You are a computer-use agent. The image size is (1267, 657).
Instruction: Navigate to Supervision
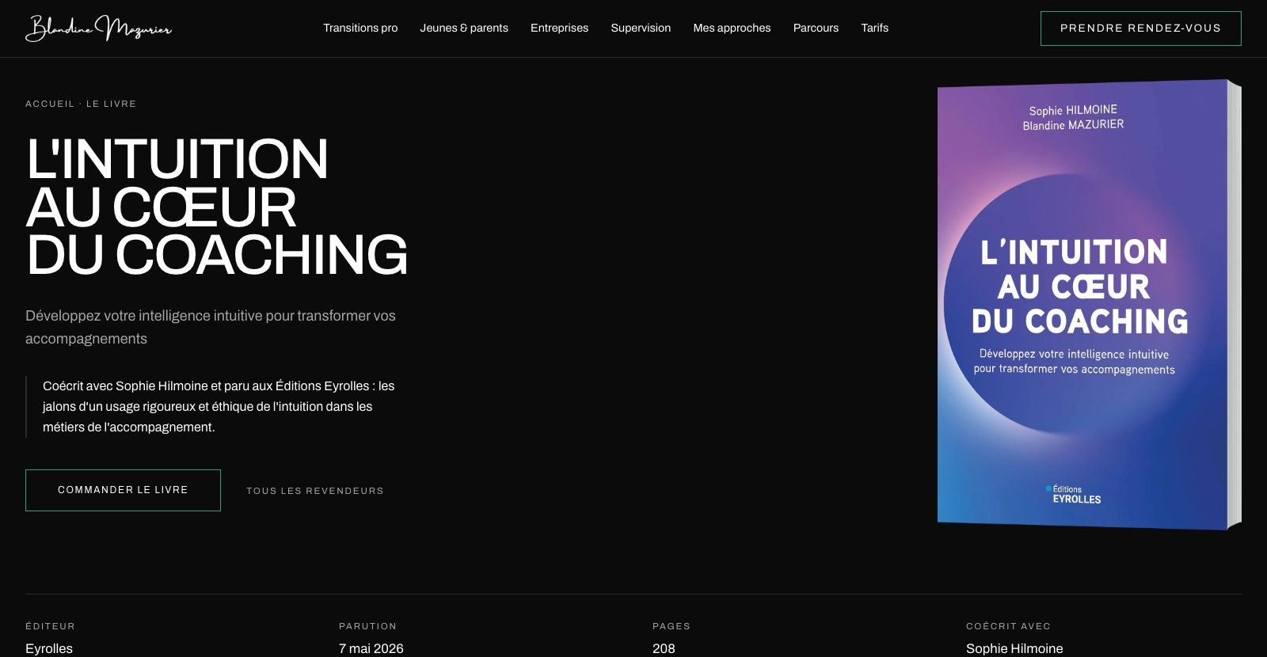[x=641, y=28]
